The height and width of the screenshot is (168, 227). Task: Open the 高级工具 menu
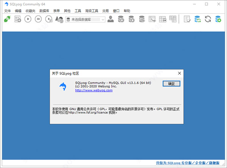click(92, 11)
